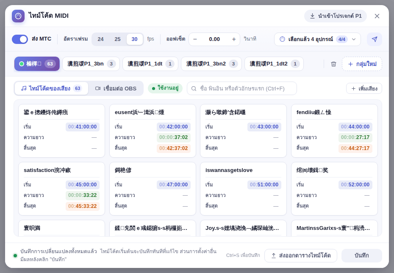Screen dimensions: 394x273
Task: Click the MIDI timecode app logo icon
Action: (x=18, y=16)
